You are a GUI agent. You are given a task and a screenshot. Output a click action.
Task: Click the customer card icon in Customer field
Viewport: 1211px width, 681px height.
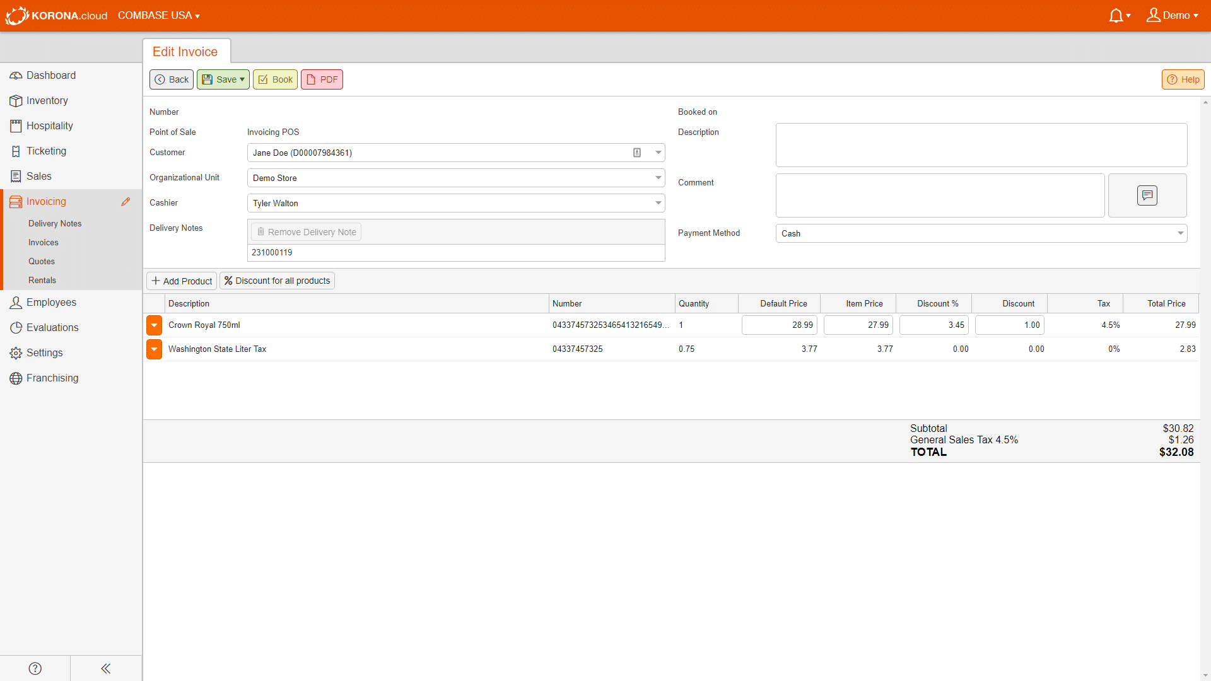tap(637, 153)
